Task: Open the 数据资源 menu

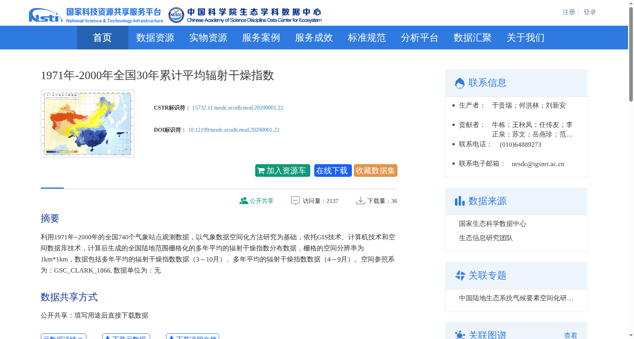Action: pyautogui.click(x=155, y=38)
